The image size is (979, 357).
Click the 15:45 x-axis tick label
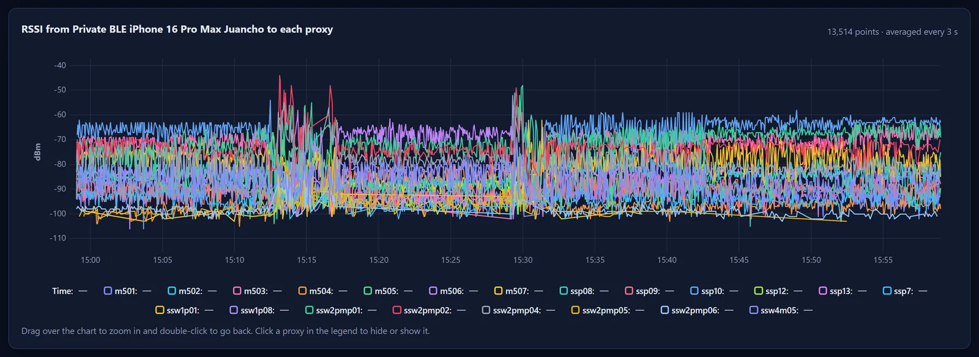739,260
